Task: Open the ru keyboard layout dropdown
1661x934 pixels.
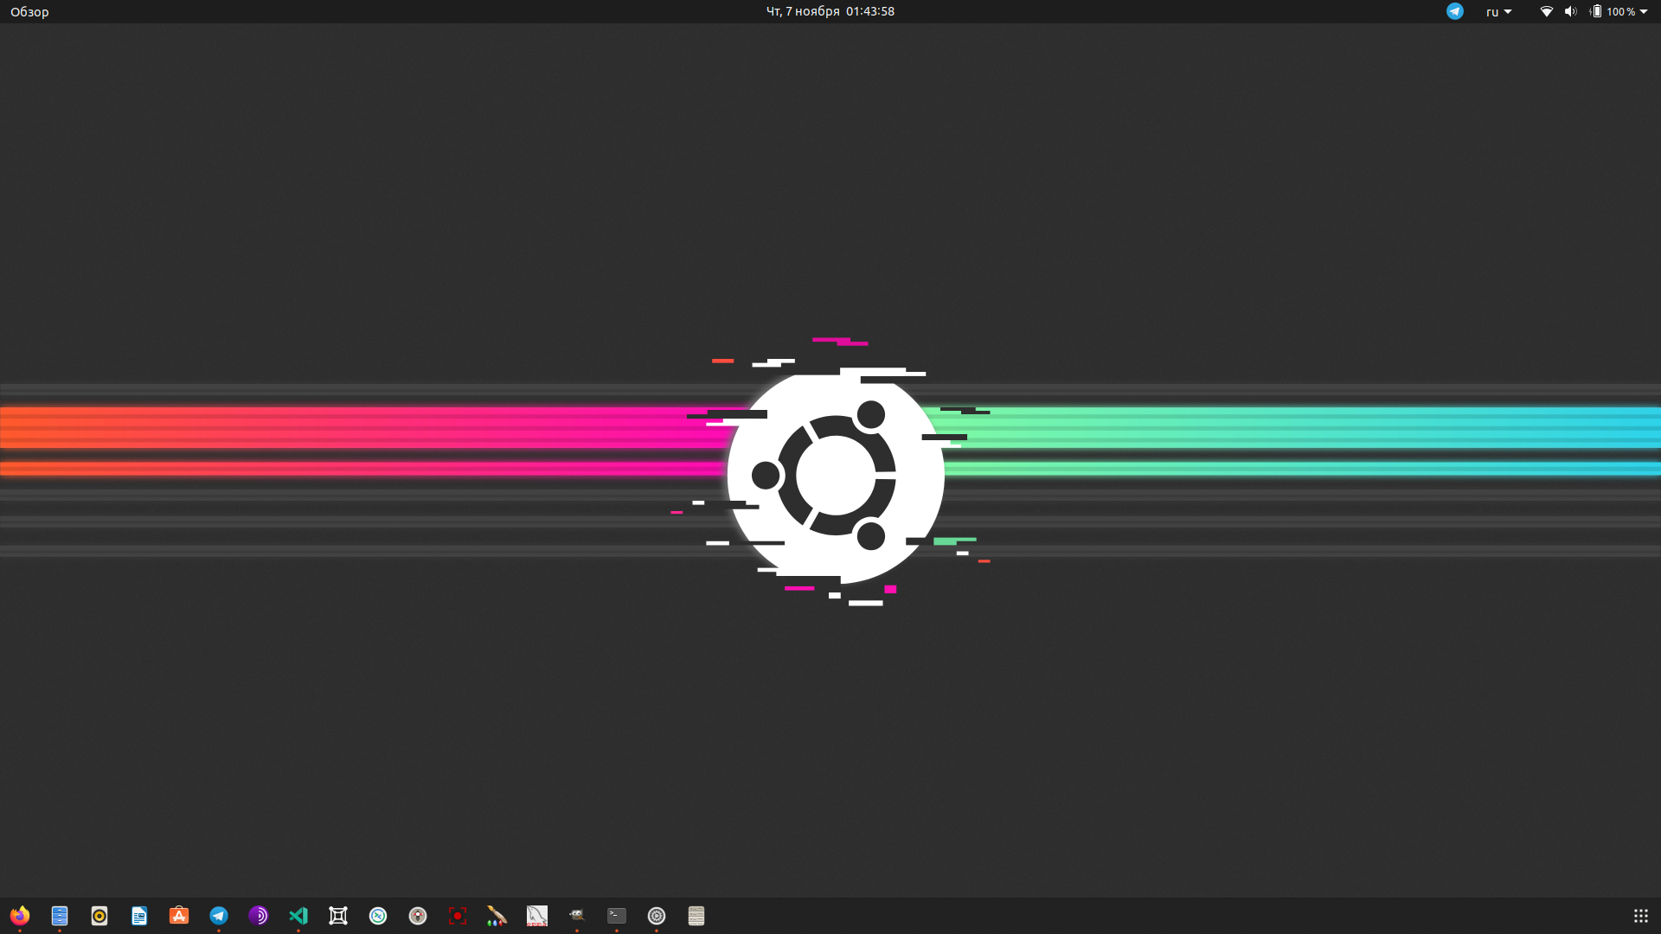Action: coord(1498,11)
